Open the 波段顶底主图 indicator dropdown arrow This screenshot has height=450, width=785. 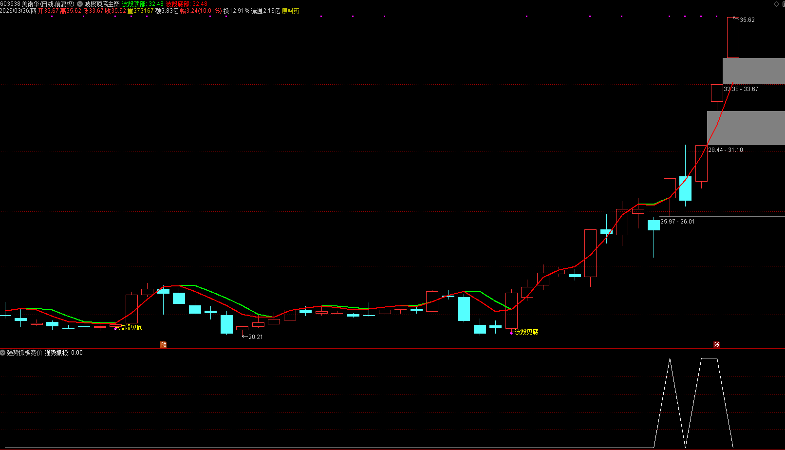click(x=80, y=4)
